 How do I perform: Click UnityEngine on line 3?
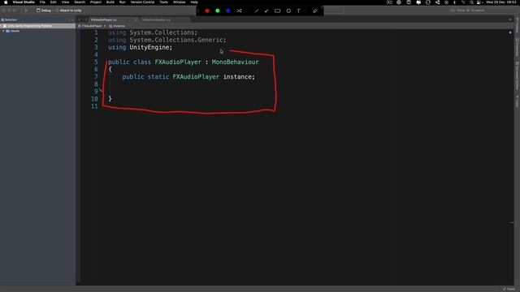coord(149,47)
